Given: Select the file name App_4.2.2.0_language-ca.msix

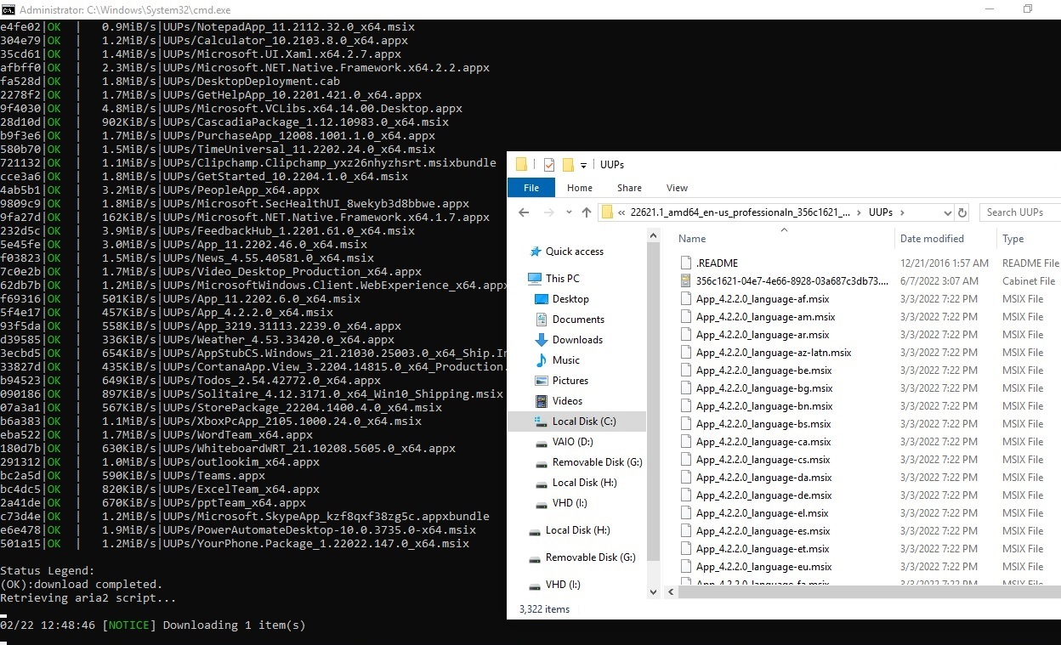Looking at the screenshot, I should 763,442.
